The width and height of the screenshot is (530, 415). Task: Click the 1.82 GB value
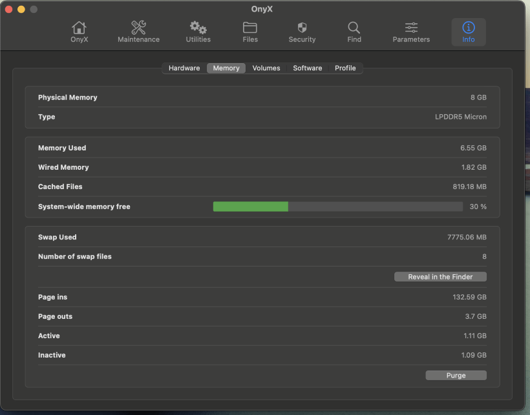point(474,167)
